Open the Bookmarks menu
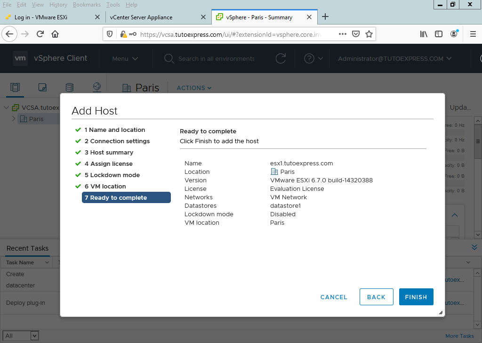The image size is (482, 343). pos(87,5)
